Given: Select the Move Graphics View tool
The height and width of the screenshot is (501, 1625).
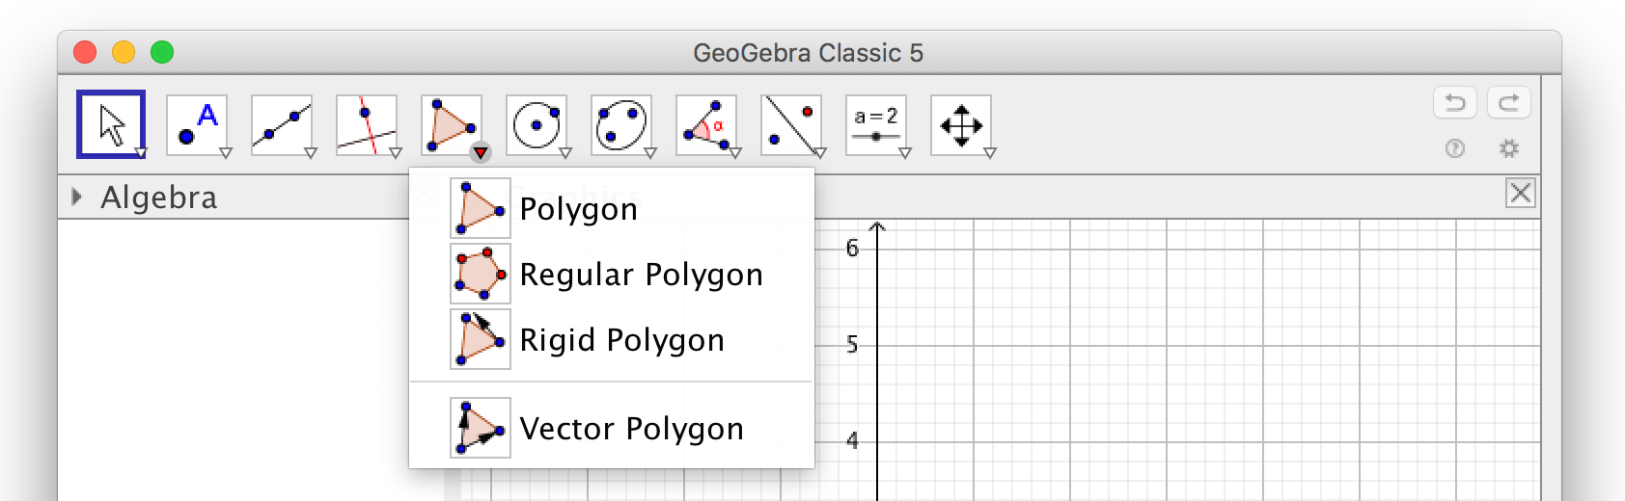Looking at the screenshot, I should [961, 124].
